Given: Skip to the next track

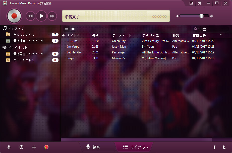Looking at the screenshot, I should point(52,16).
